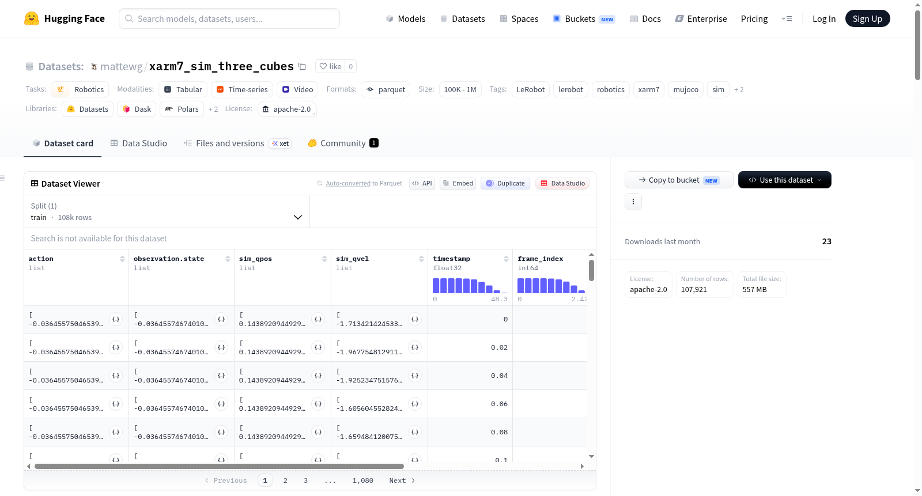Sort by the sim_qvel column
Viewport: 922px width, 496px height.
coord(421,259)
